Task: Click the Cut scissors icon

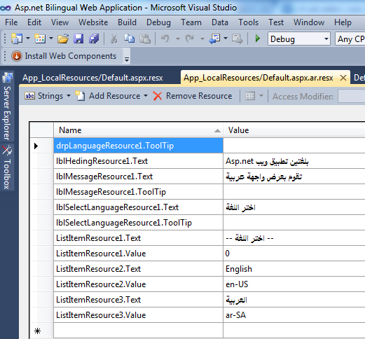Action: (113, 39)
